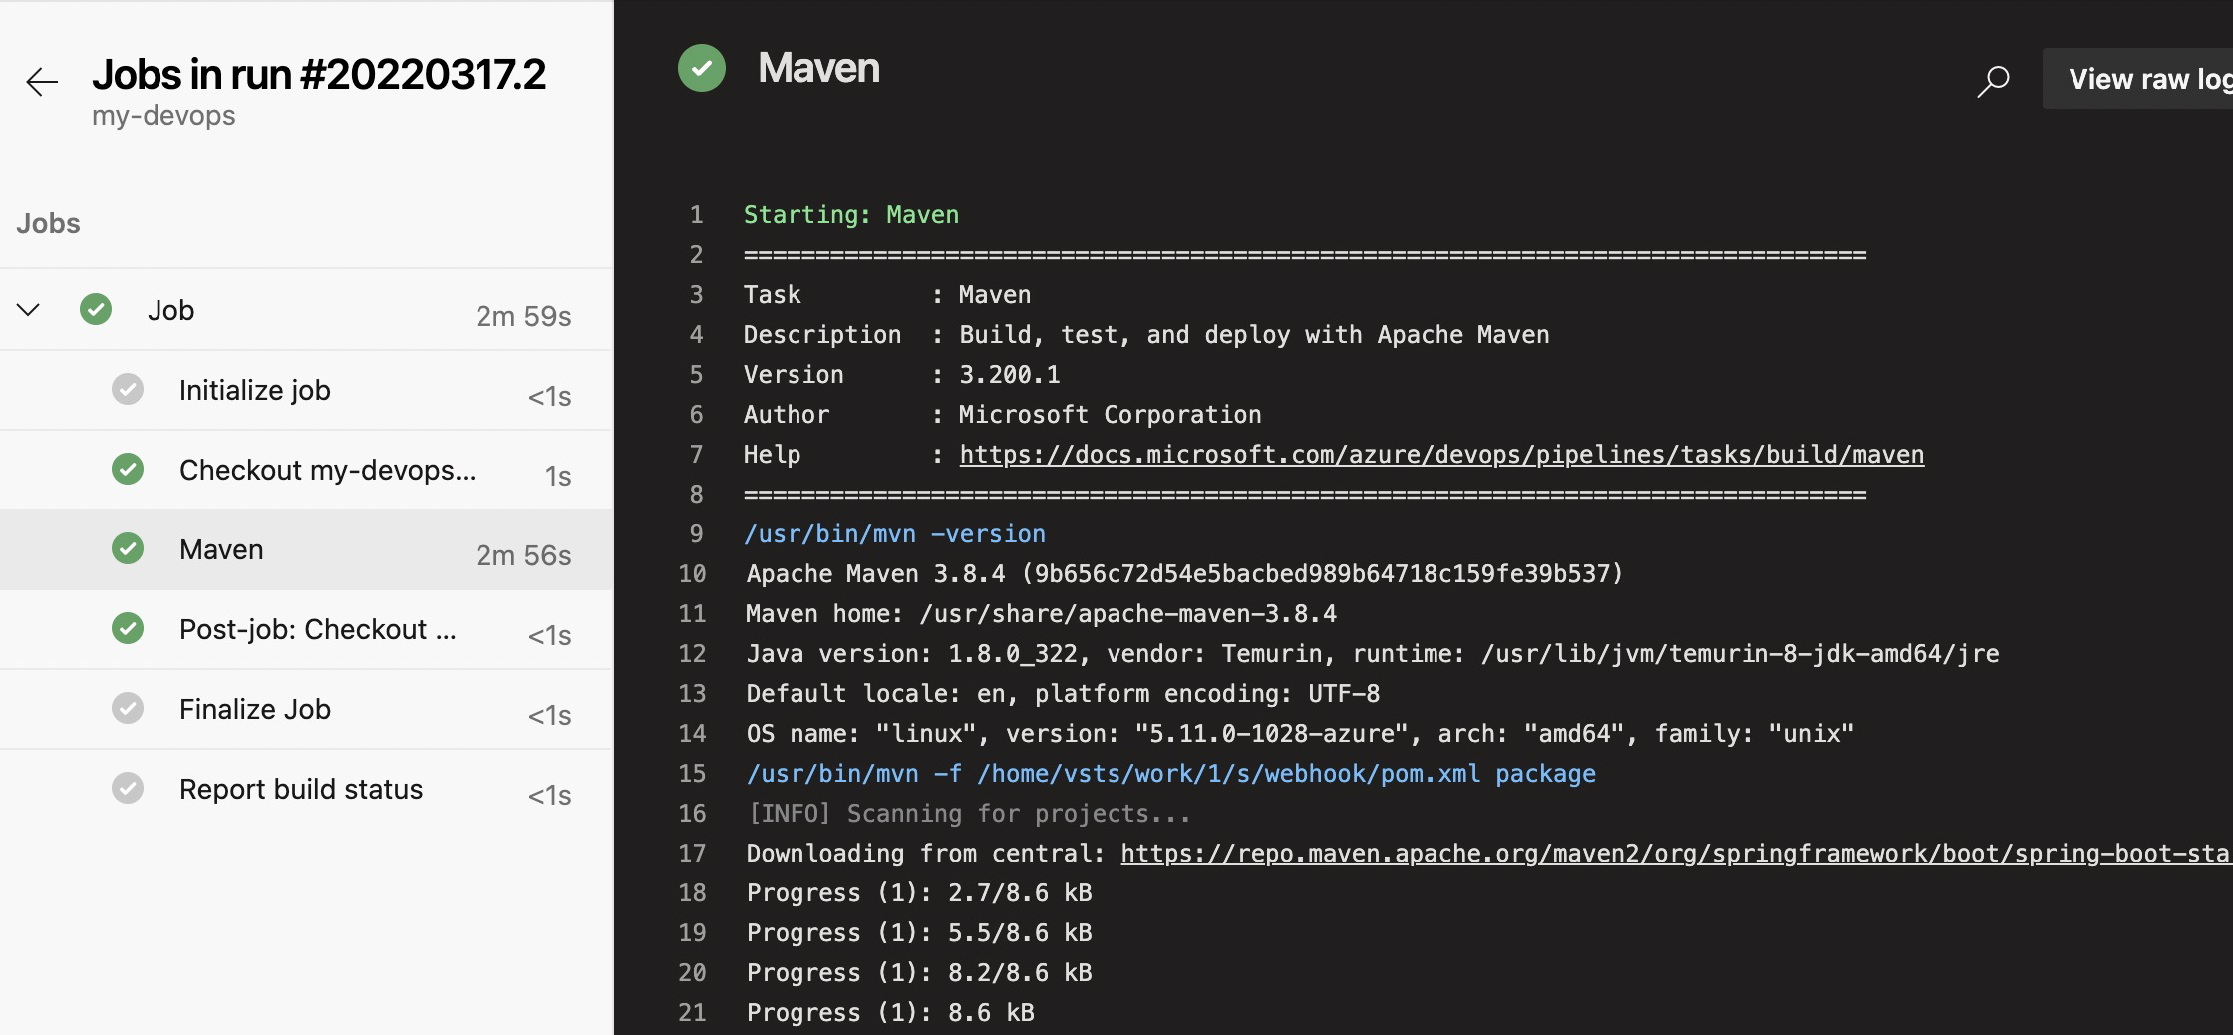Click the Jobs section label

[48, 223]
